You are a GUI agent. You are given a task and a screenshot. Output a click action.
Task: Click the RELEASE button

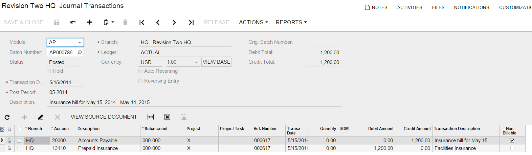coord(217,22)
